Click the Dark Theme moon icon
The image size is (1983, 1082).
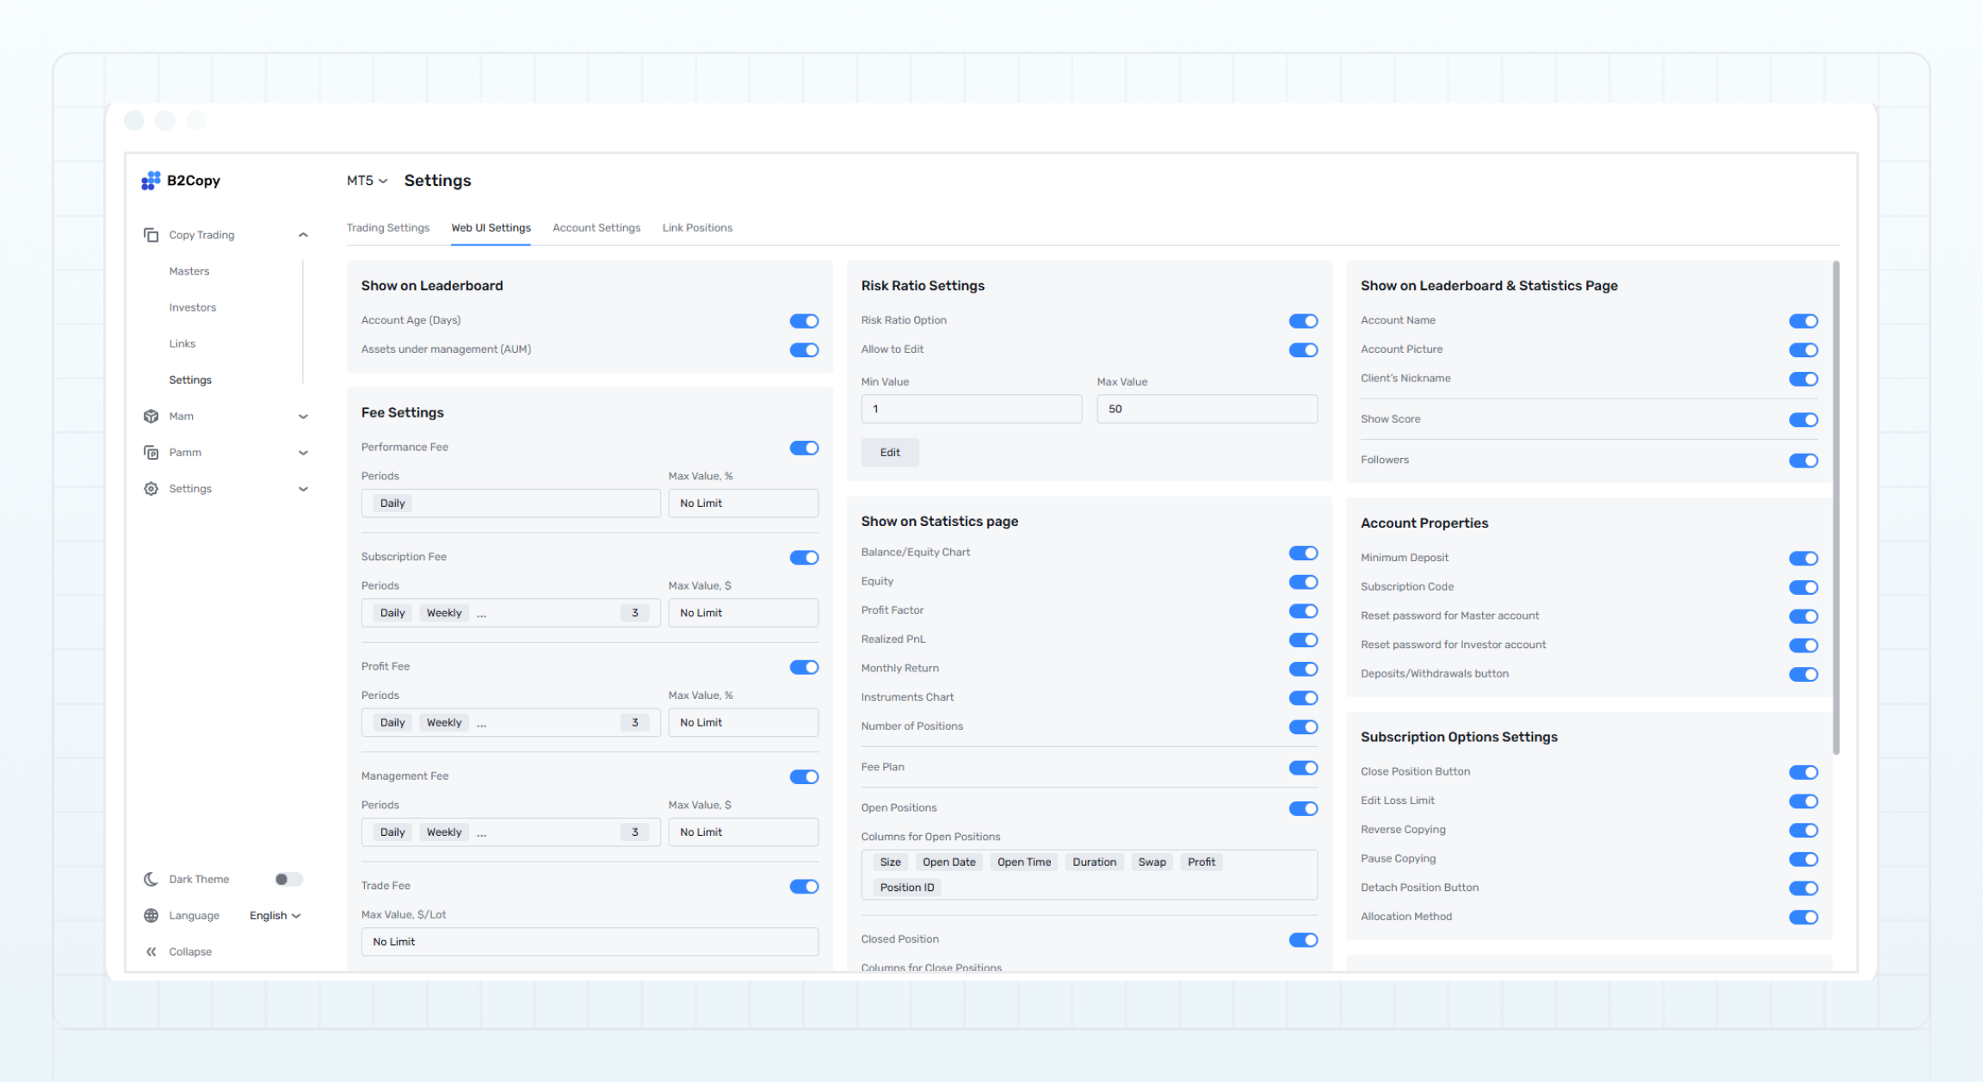(151, 879)
